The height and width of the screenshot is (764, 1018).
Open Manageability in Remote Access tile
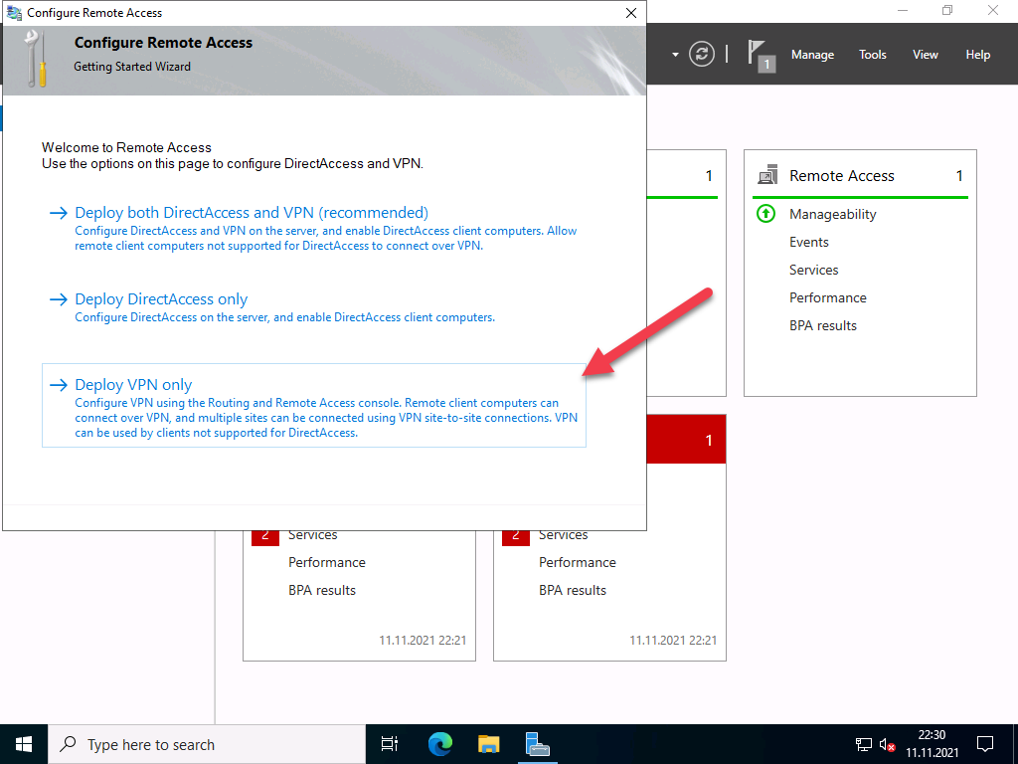click(x=832, y=215)
